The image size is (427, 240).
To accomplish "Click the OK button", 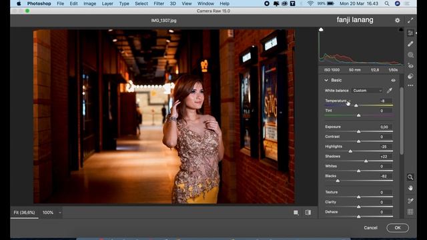I will (x=398, y=228).
